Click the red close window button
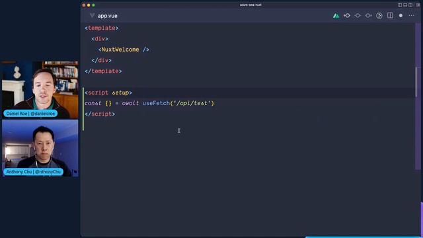423x238 pixels. tap(84, 5)
